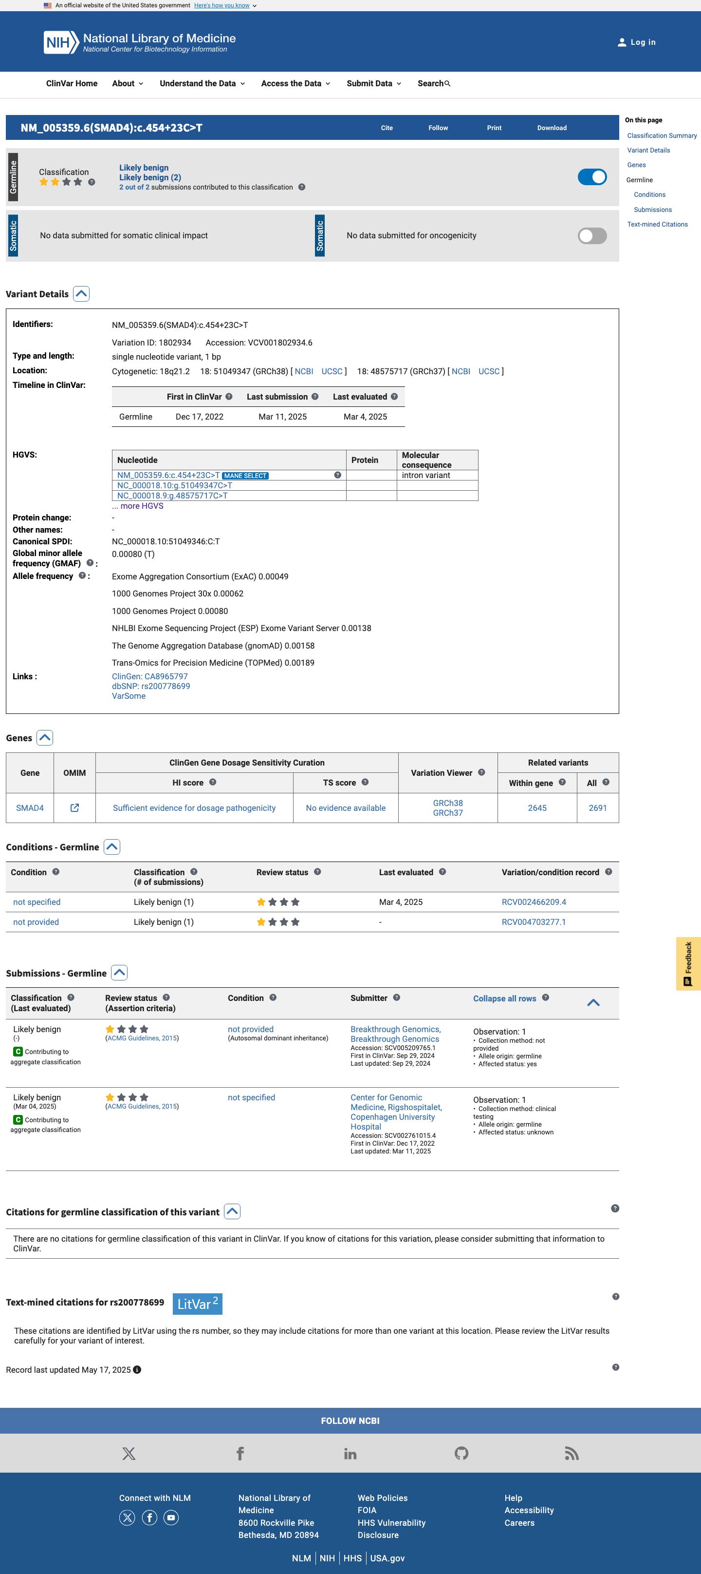Go to ClinVar Home
Image resolution: width=701 pixels, height=1574 pixels.
tap(72, 84)
